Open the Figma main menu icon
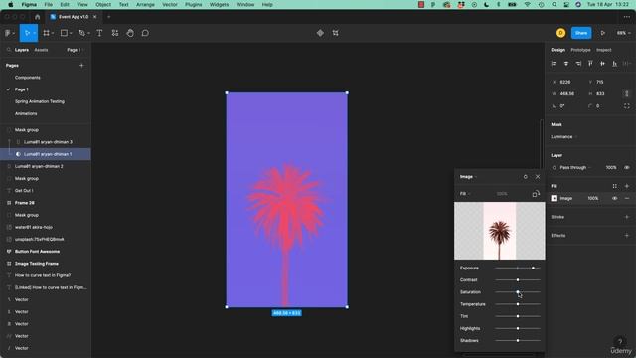 (x=8, y=33)
